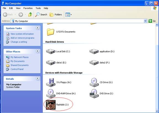Open the Tools menu
This screenshot has height=113, width=159.
tap(38, 8)
